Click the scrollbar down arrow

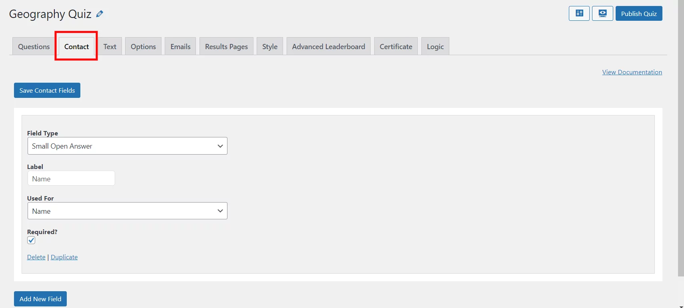[x=681, y=306]
